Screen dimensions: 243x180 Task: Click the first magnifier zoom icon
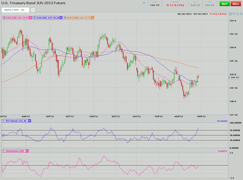point(234,14)
